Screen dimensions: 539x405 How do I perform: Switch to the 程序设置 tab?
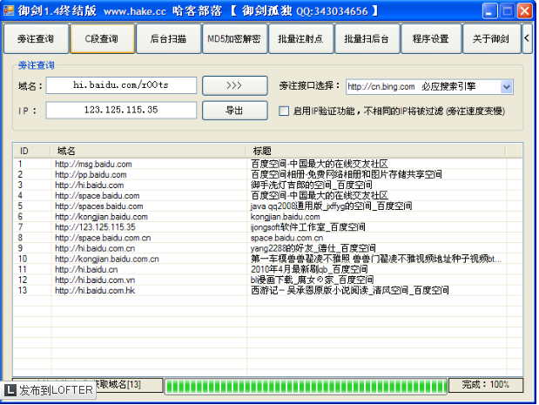[x=431, y=39]
